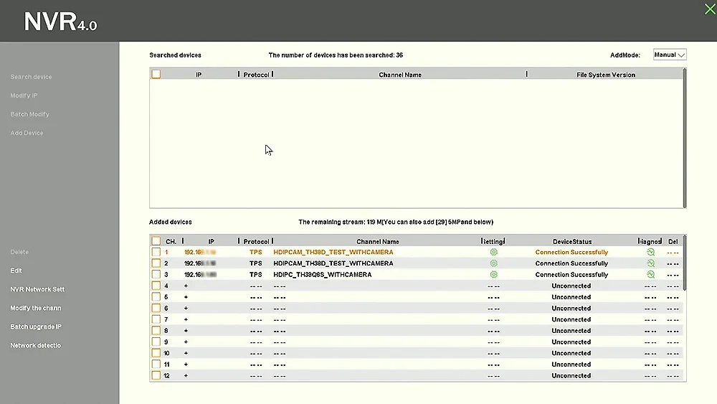Screen dimensions: 717x404
Task: Click the plus icon on channel 10
Action: click(186, 353)
